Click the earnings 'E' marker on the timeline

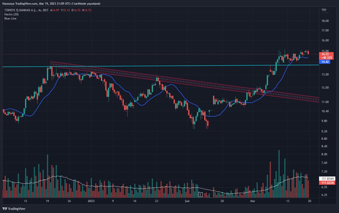click(201, 195)
